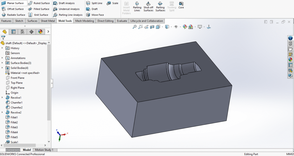
Task: Switch to the Surfaces tab
Action: click(x=32, y=21)
